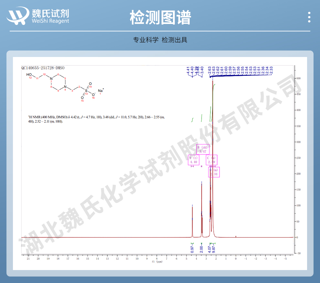Image resolution: width=320 pixels, height=283 pixels.
Task: Click the integration value 9.87
Action: point(214,249)
